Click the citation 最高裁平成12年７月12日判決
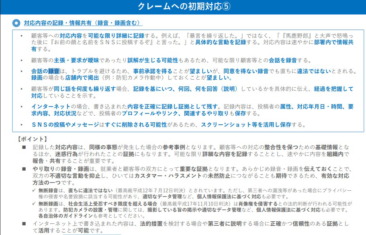This screenshot has height=235, width=366. click(x=151, y=190)
